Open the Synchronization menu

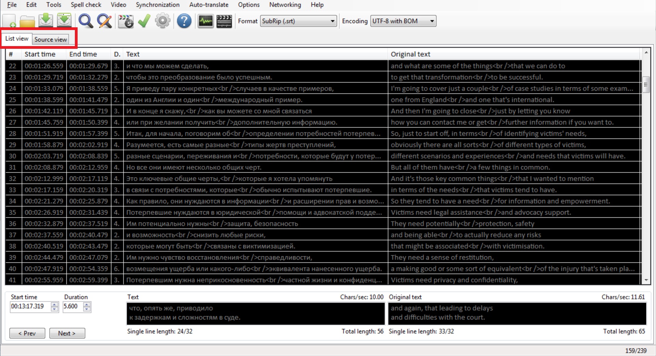coord(158,5)
